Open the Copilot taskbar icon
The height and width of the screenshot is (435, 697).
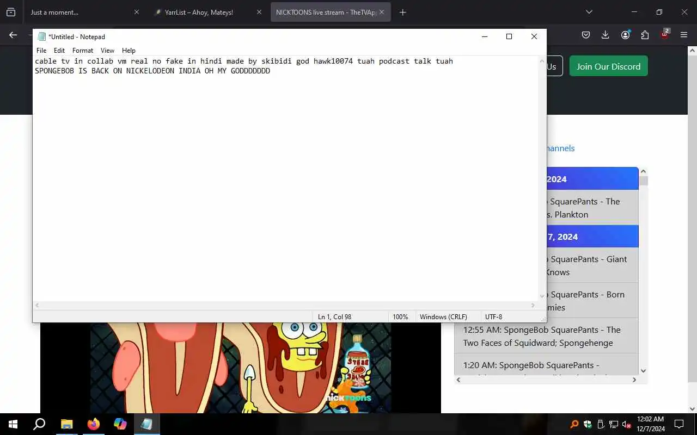(x=120, y=424)
